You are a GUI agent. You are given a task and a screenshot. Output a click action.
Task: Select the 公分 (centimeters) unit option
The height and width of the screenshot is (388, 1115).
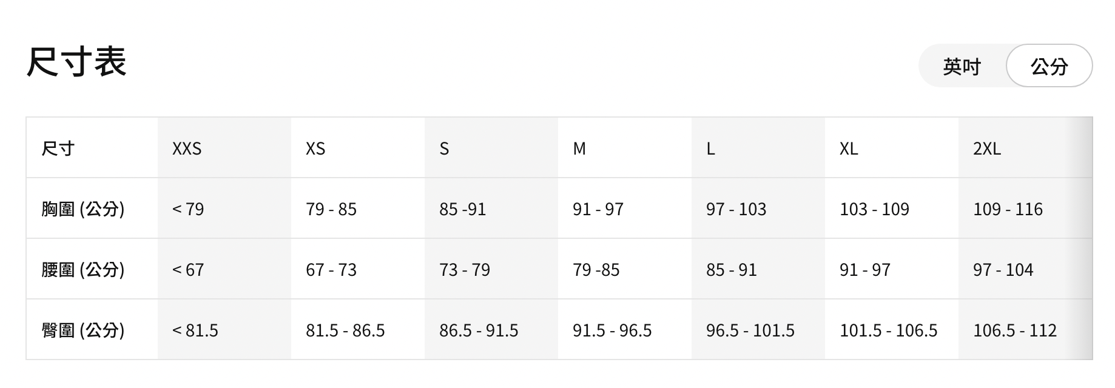click(1049, 66)
